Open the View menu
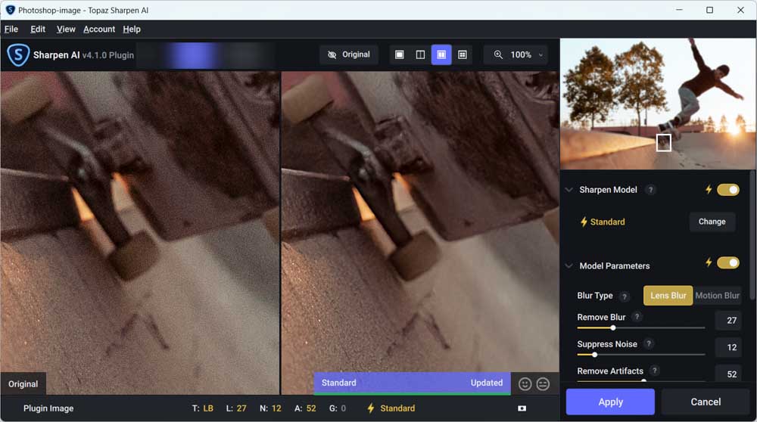Image resolution: width=757 pixels, height=422 pixels. (66, 29)
